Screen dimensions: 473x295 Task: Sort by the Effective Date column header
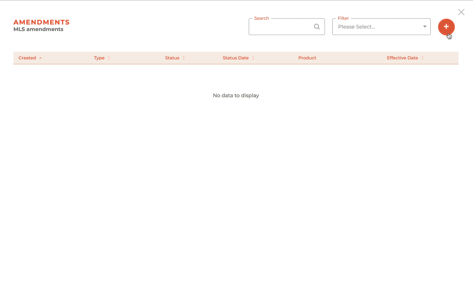[402, 58]
